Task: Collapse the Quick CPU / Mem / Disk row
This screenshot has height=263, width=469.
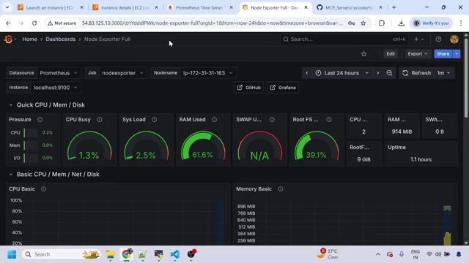Action: tap(11, 105)
